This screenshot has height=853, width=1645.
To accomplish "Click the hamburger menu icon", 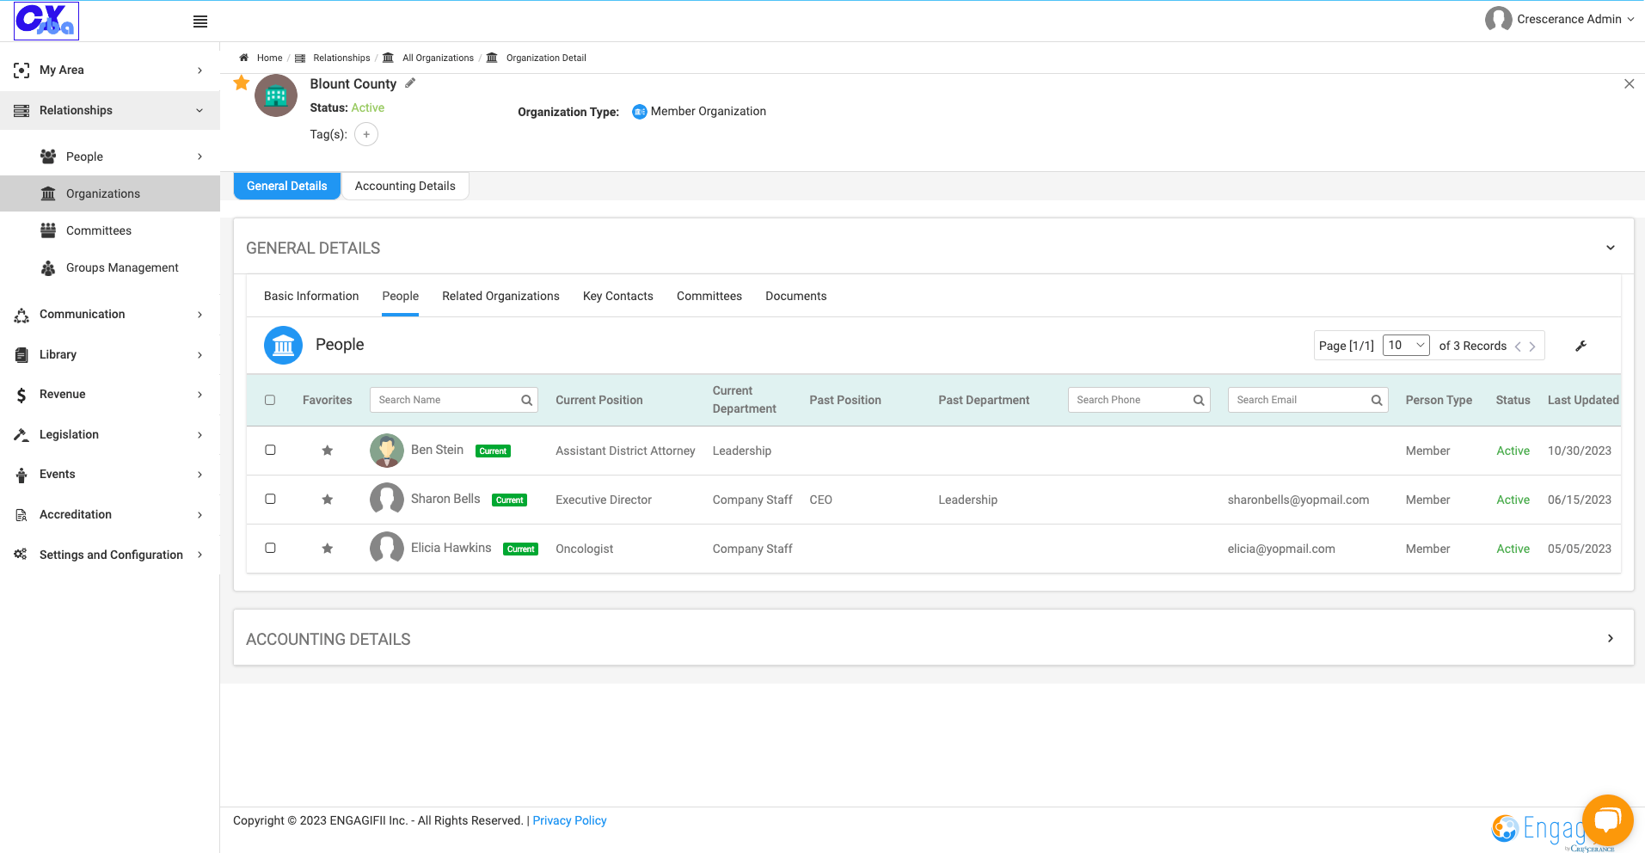I will point(200,21).
